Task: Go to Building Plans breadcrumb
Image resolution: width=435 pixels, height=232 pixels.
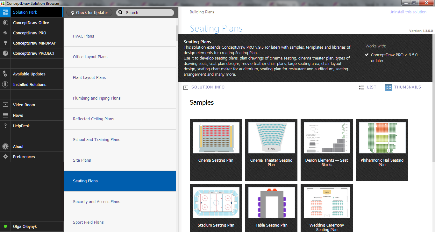Action: (202, 12)
